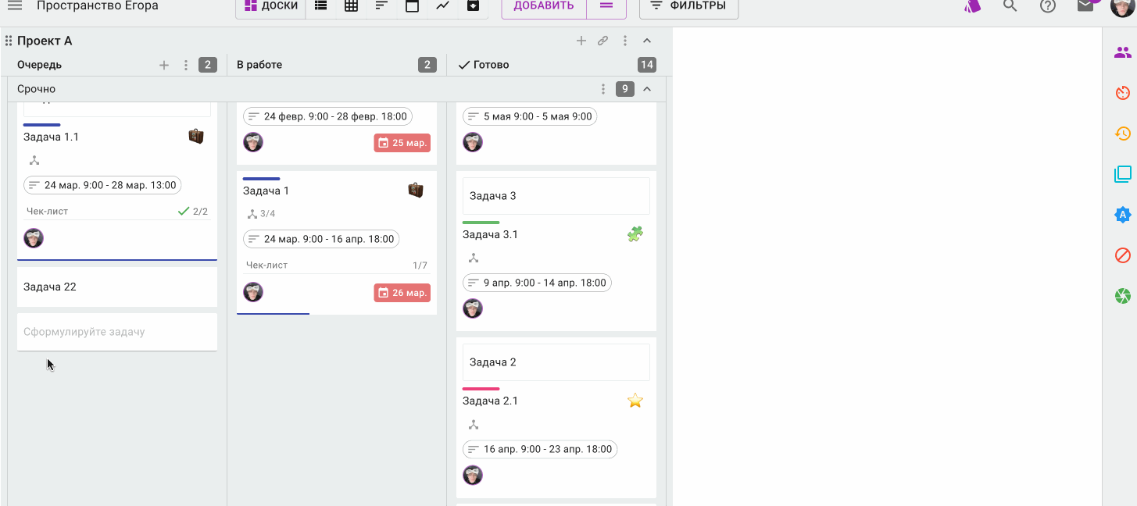The height and width of the screenshot is (506, 1137).
Task: Expand the Чек-лист 1/7 on Задача 1
Action: tap(337, 265)
